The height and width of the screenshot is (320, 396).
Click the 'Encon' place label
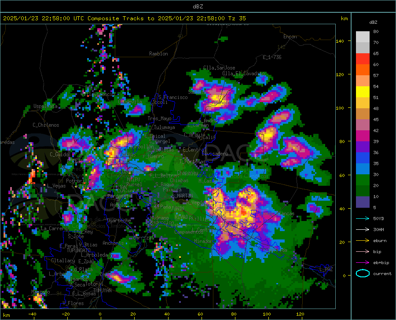(x=290, y=37)
